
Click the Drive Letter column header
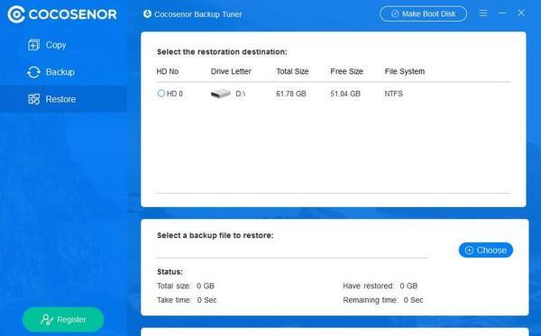tap(231, 71)
